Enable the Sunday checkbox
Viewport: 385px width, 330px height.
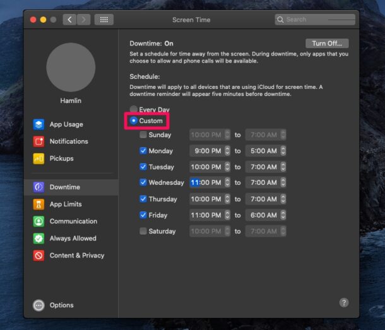[x=143, y=134]
